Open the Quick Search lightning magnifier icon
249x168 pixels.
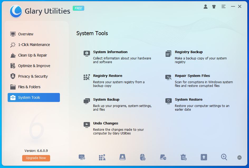224,157
